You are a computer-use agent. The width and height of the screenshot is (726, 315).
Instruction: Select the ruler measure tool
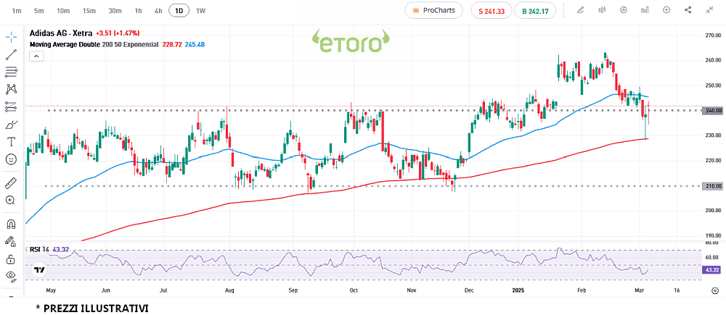(x=11, y=183)
